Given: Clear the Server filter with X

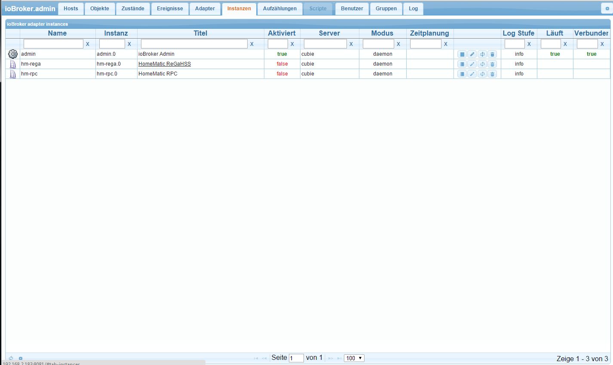Looking at the screenshot, I should (x=351, y=44).
